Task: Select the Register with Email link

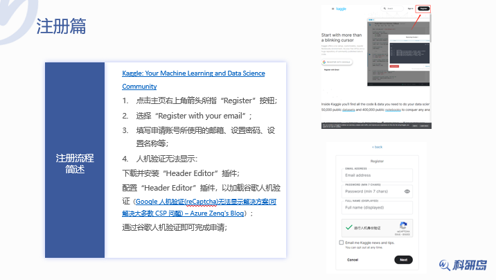Action: click(x=332, y=69)
